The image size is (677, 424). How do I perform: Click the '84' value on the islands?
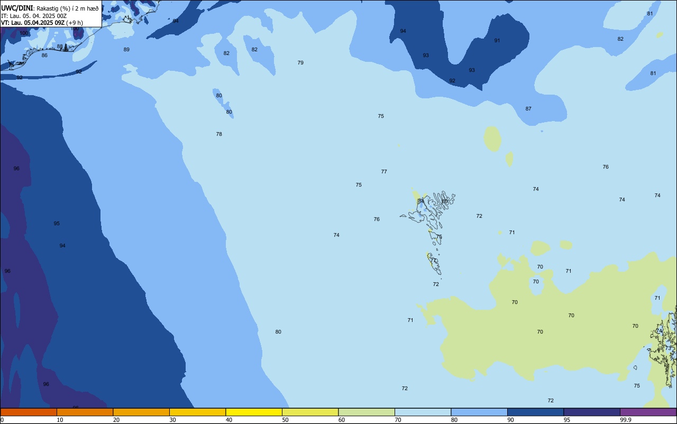tap(421, 201)
